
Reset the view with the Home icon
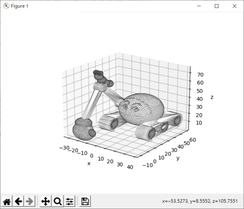[7, 201]
